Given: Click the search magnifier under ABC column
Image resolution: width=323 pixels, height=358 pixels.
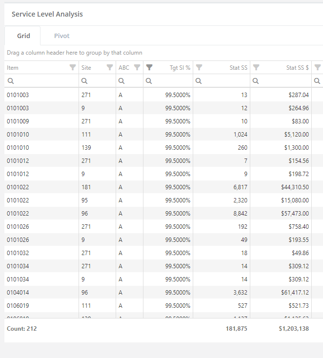Looking at the screenshot, I should pos(121,81).
